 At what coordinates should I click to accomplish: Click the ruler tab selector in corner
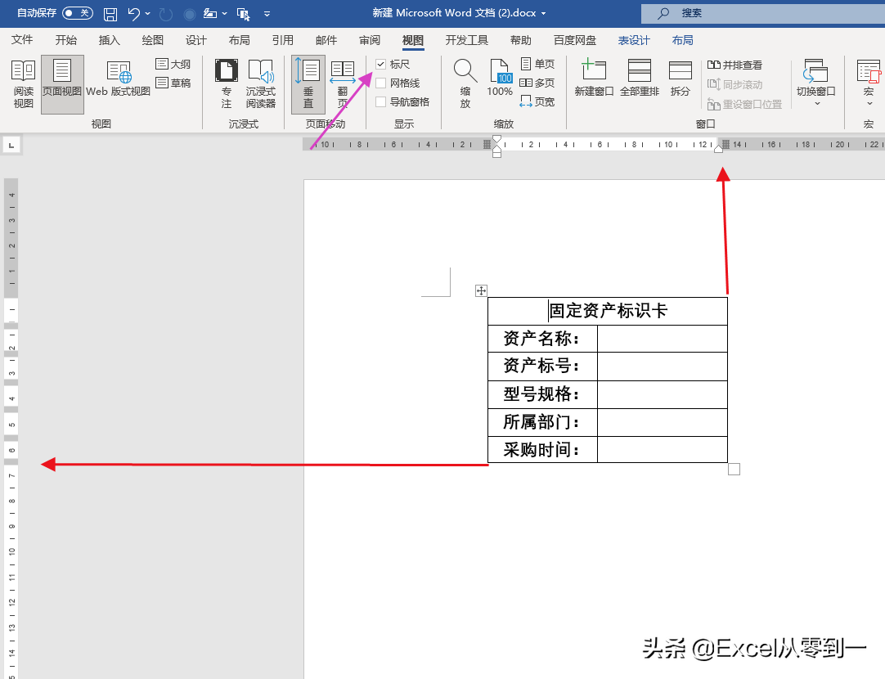11,145
